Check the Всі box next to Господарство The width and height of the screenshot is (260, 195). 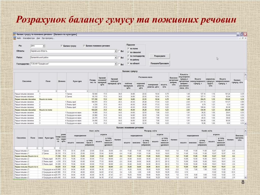click(119, 64)
